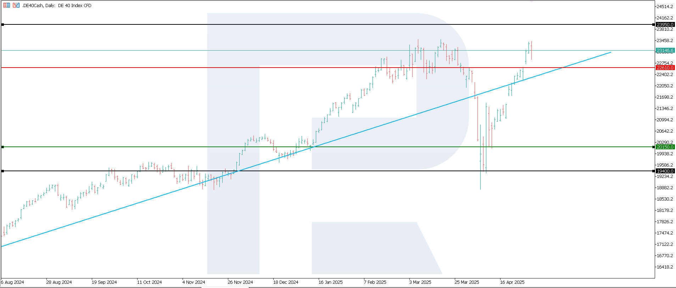Select the green 20150.0 price label
Image resolution: width=676 pixels, height=288 pixels.
coord(665,147)
